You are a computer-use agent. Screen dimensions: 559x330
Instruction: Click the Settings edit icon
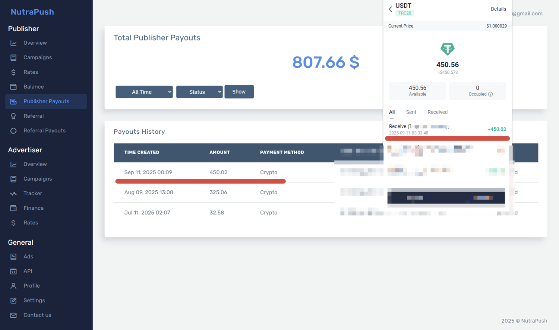(13, 301)
